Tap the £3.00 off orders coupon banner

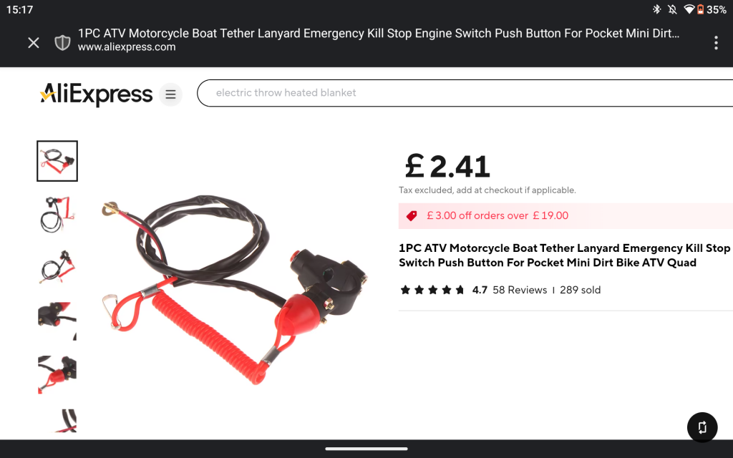point(565,216)
